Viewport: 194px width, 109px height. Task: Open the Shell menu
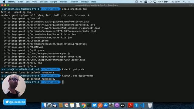(x=21, y=2)
